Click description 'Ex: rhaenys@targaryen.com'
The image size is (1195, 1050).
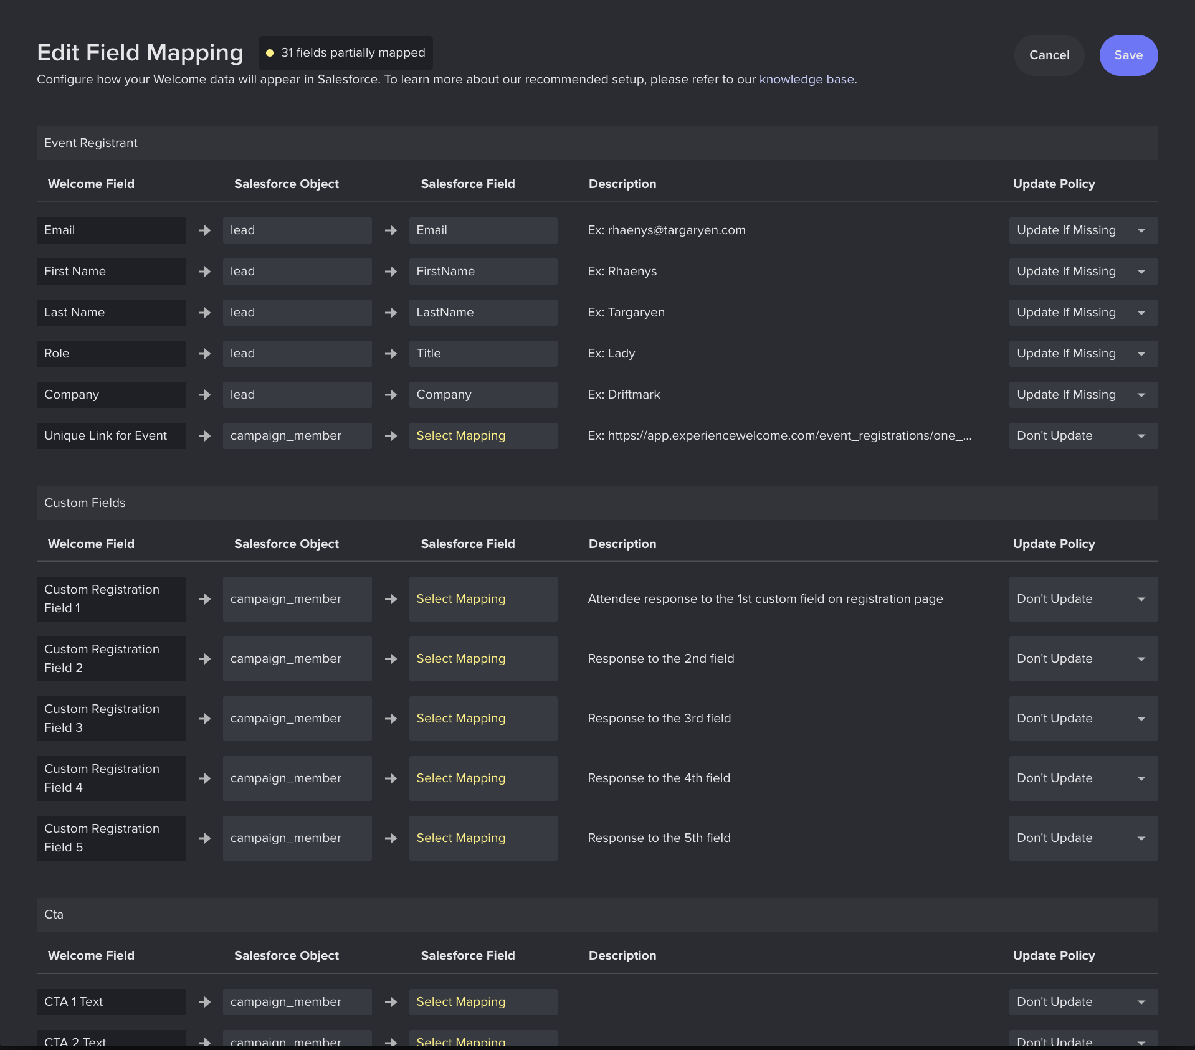click(667, 230)
